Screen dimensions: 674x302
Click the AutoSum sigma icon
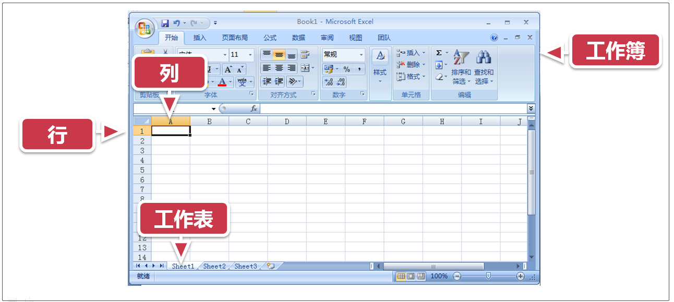(x=439, y=53)
